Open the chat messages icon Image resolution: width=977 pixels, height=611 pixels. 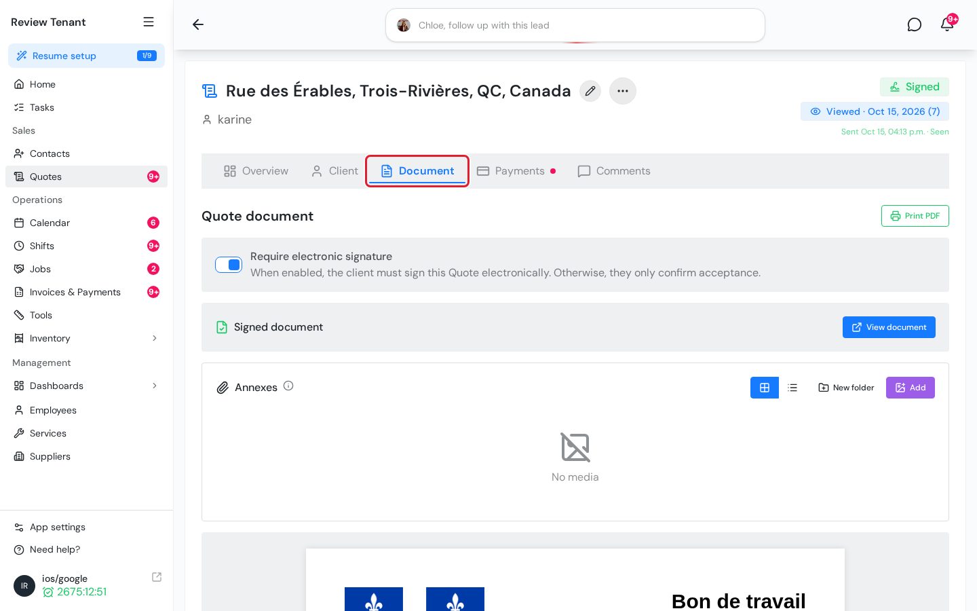[915, 24]
